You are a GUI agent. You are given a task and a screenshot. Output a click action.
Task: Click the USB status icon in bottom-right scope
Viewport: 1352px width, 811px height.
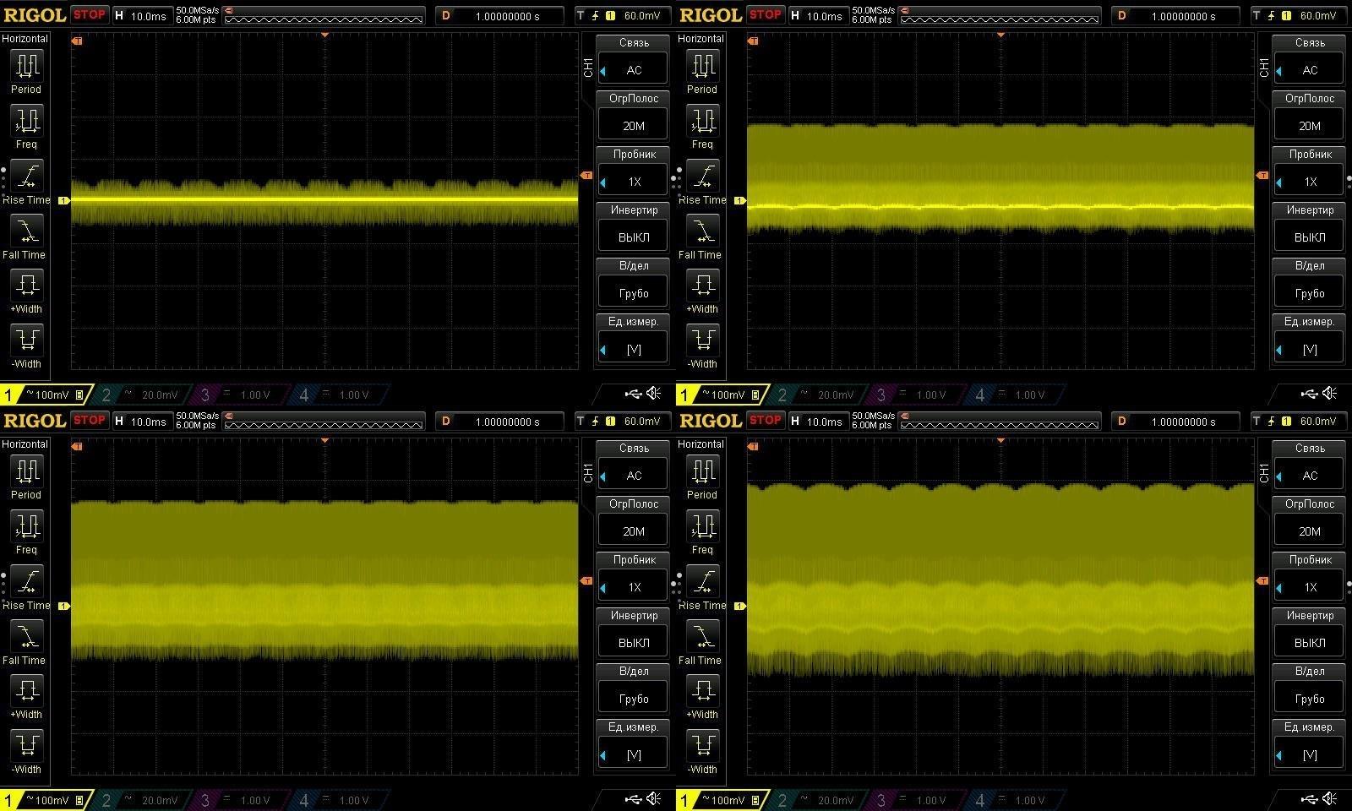[x=1309, y=799]
